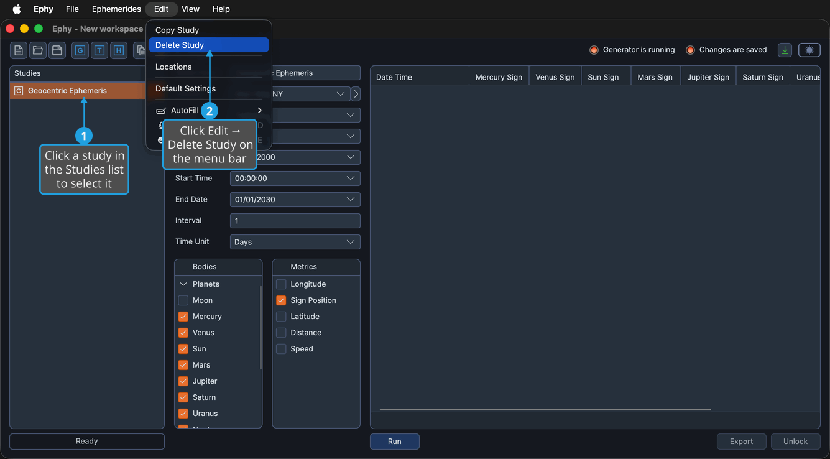Click the New workspace document icon
The height and width of the screenshot is (459, 830).
tap(19, 50)
